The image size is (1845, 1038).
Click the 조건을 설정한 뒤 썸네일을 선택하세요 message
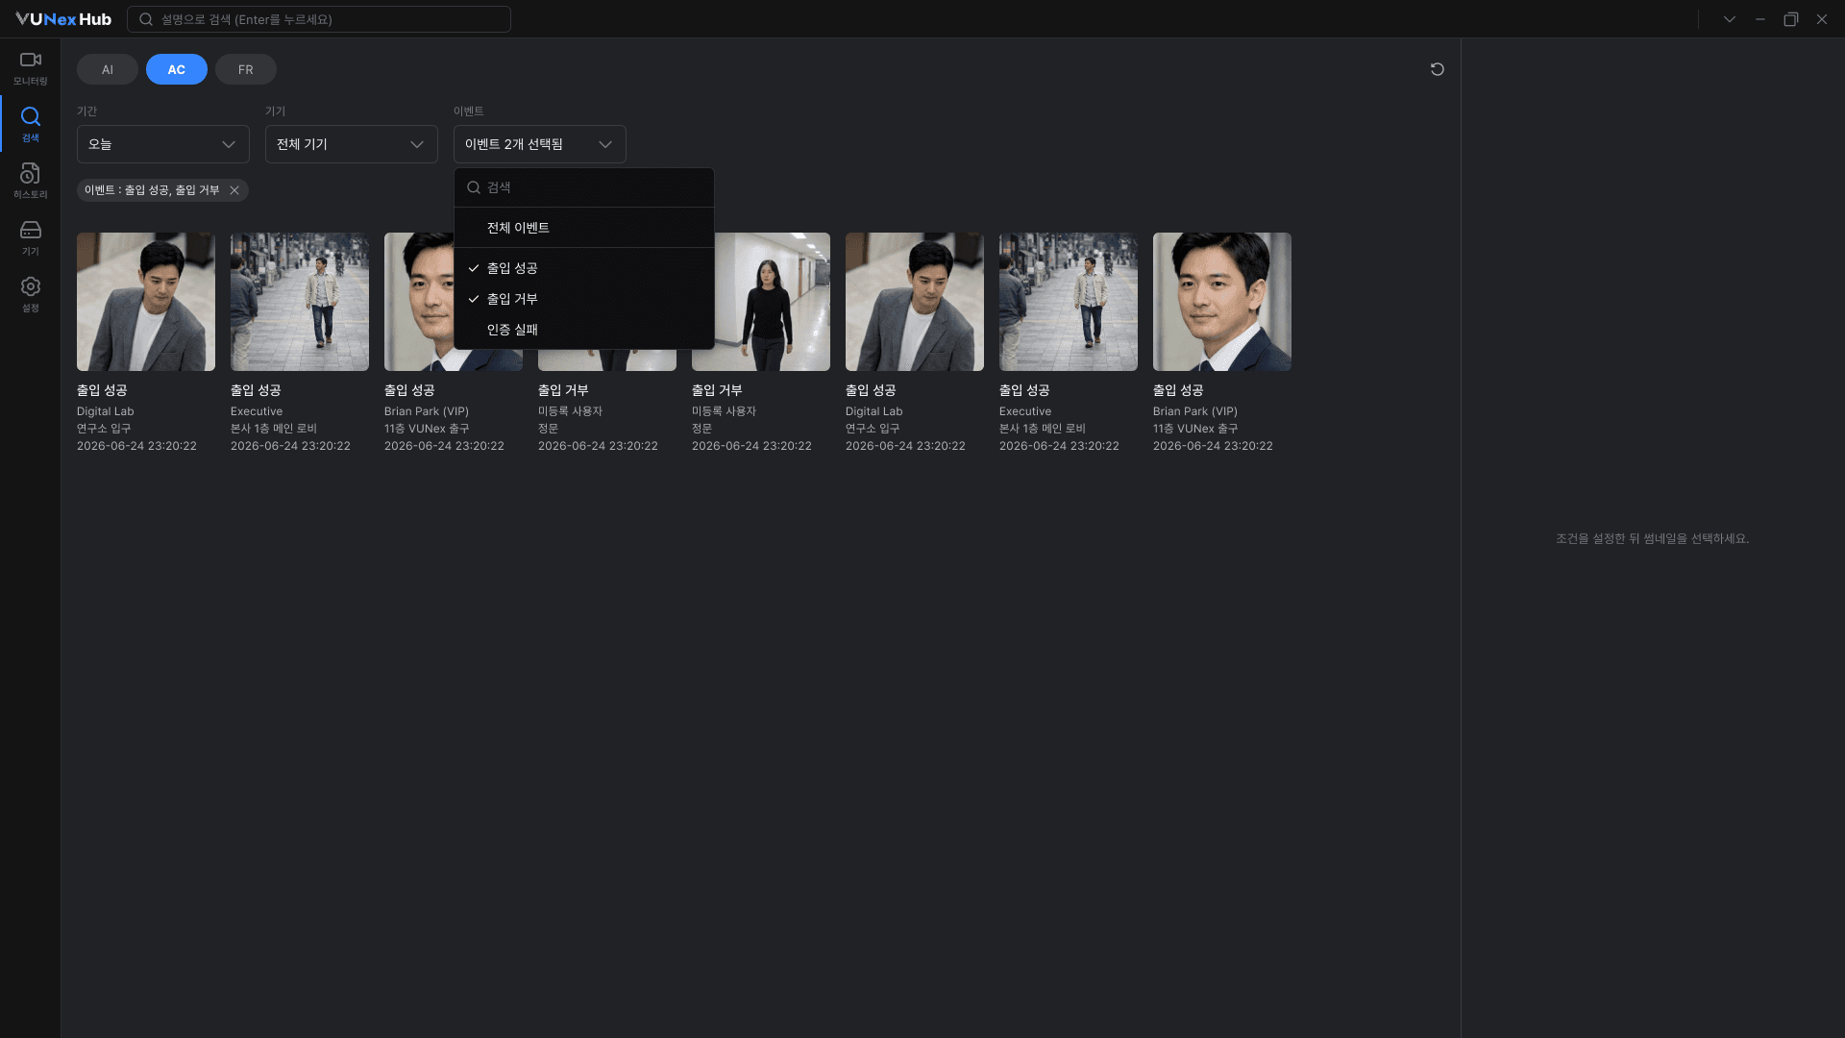coord(1652,539)
